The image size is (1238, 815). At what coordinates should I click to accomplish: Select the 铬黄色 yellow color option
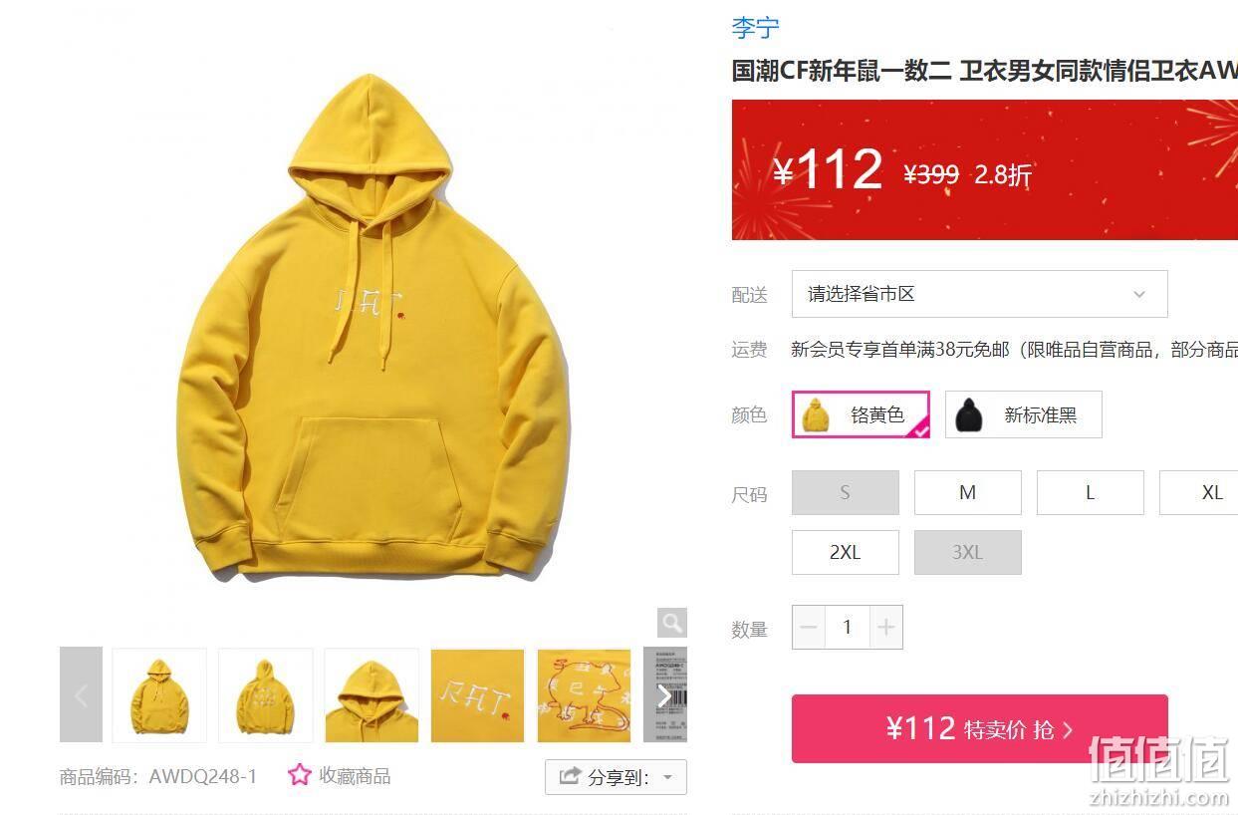pyautogui.click(x=862, y=414)
